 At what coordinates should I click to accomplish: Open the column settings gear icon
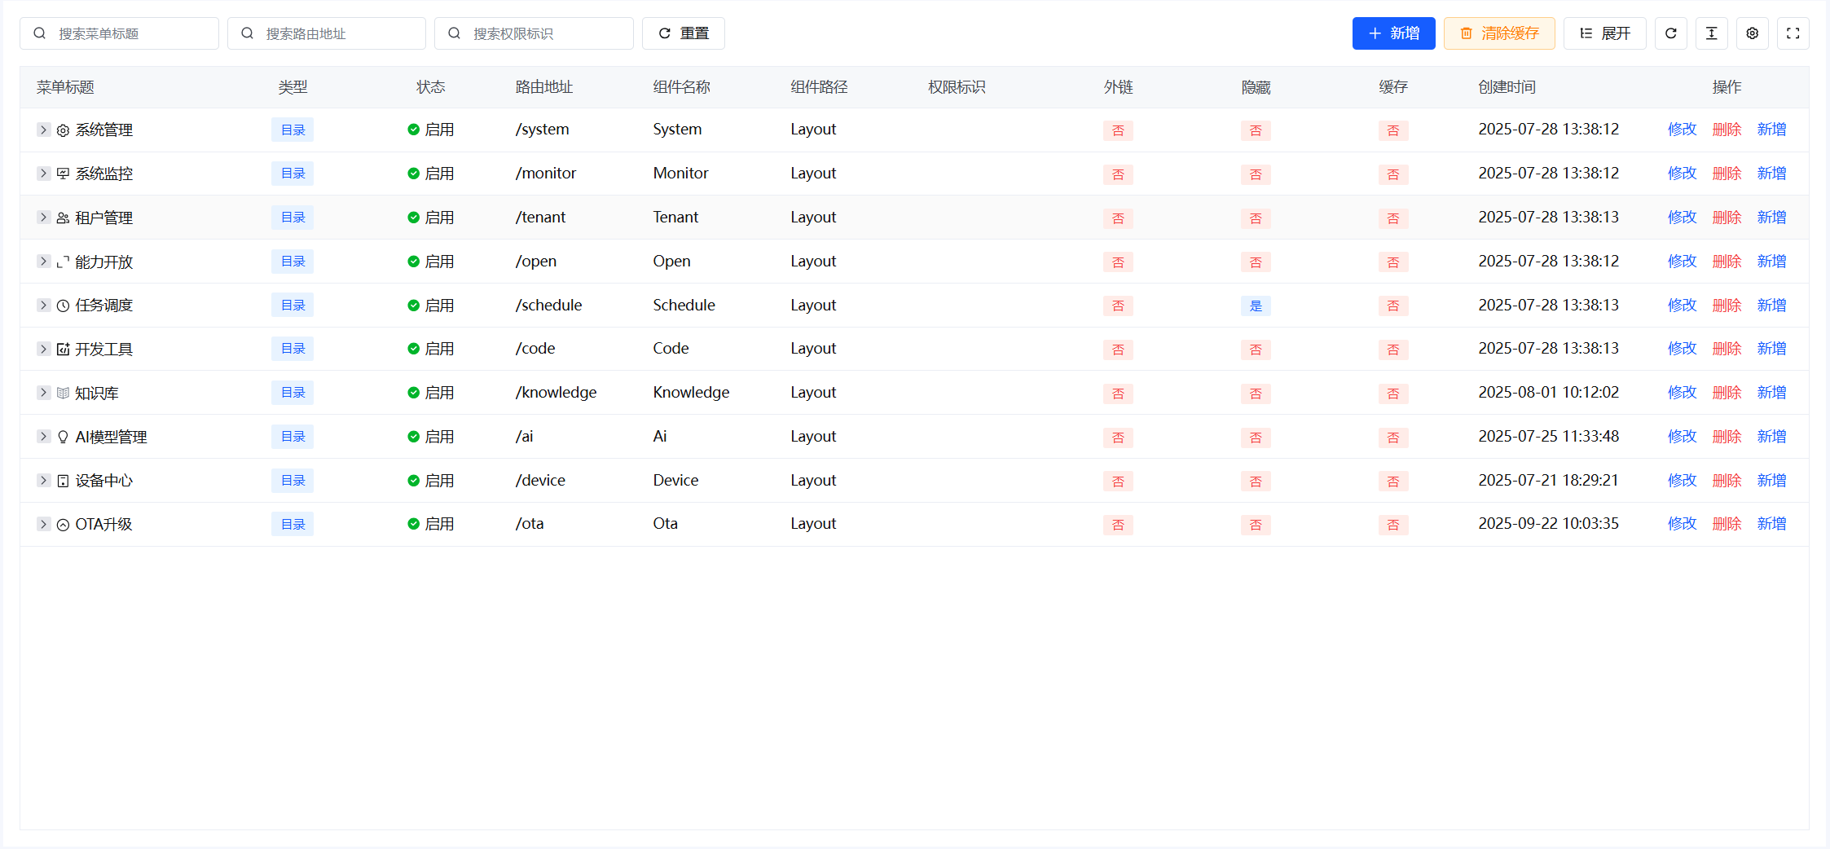click(x=1752, y=33)
